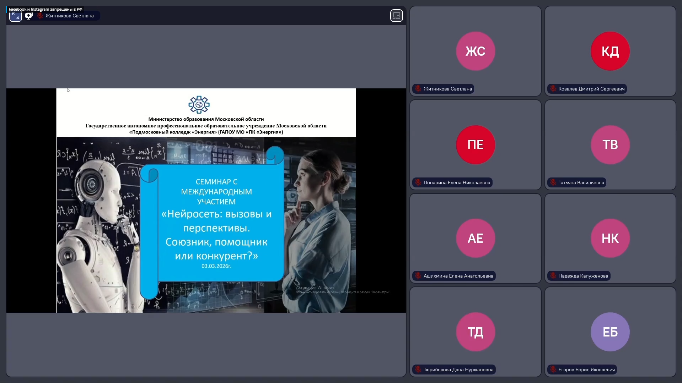The height and width of the screenshot is (383, 682).
Task: Click the 'Facebook и Instagram запрещены в РФ' notice
Action: point(45,9)
